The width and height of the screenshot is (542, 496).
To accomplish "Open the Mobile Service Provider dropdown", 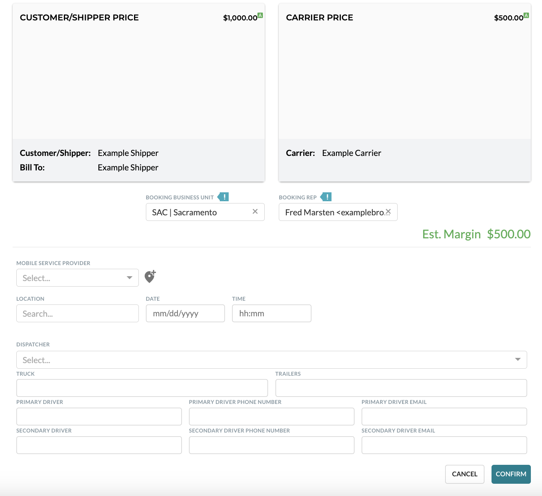I will pos(78,278).
